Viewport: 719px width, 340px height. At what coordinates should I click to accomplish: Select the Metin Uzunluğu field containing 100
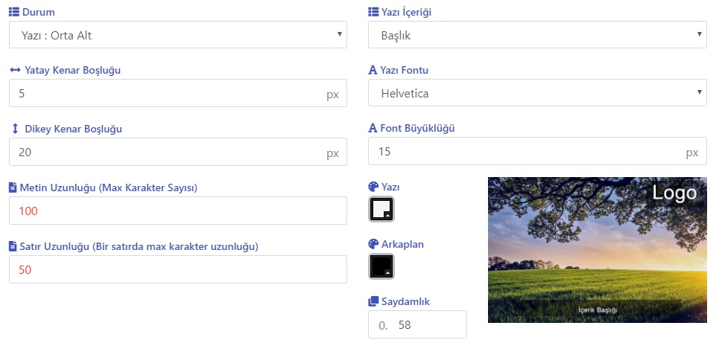coord(177,211)
